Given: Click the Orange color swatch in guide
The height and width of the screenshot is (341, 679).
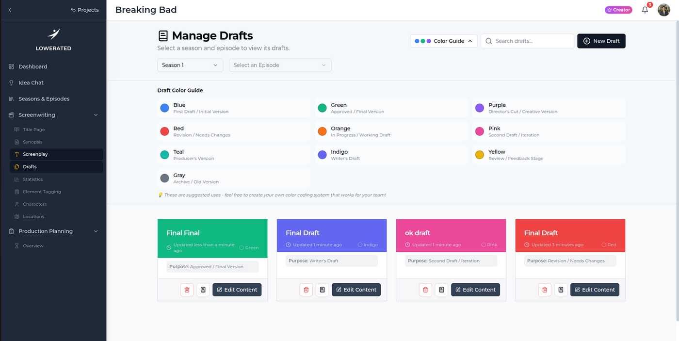Looking at the screenshot, I should (x=322, y=131).
